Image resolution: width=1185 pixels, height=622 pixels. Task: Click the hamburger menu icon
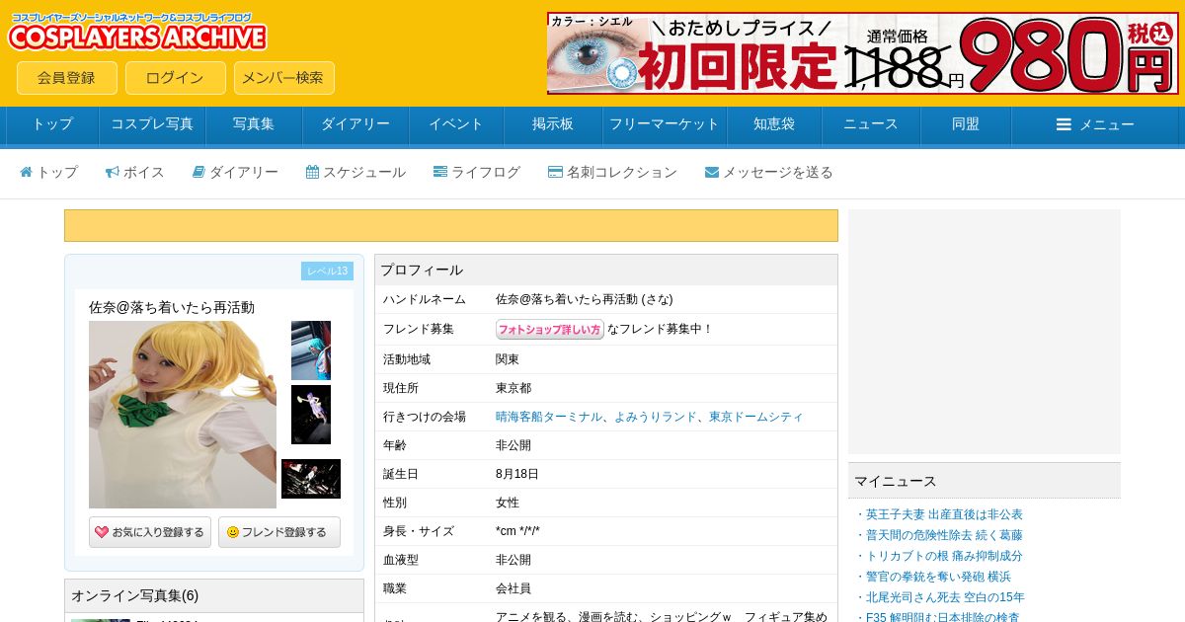(x=1064, y=124)
